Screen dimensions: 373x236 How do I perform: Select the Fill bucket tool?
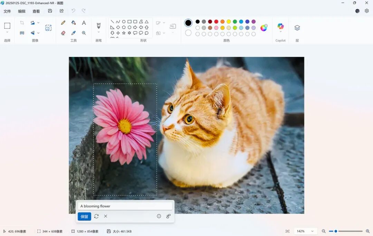(74, 22)
